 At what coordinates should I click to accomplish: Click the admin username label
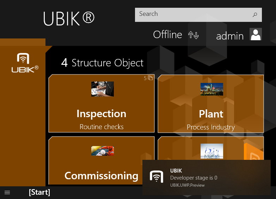[x=230, y=36]
